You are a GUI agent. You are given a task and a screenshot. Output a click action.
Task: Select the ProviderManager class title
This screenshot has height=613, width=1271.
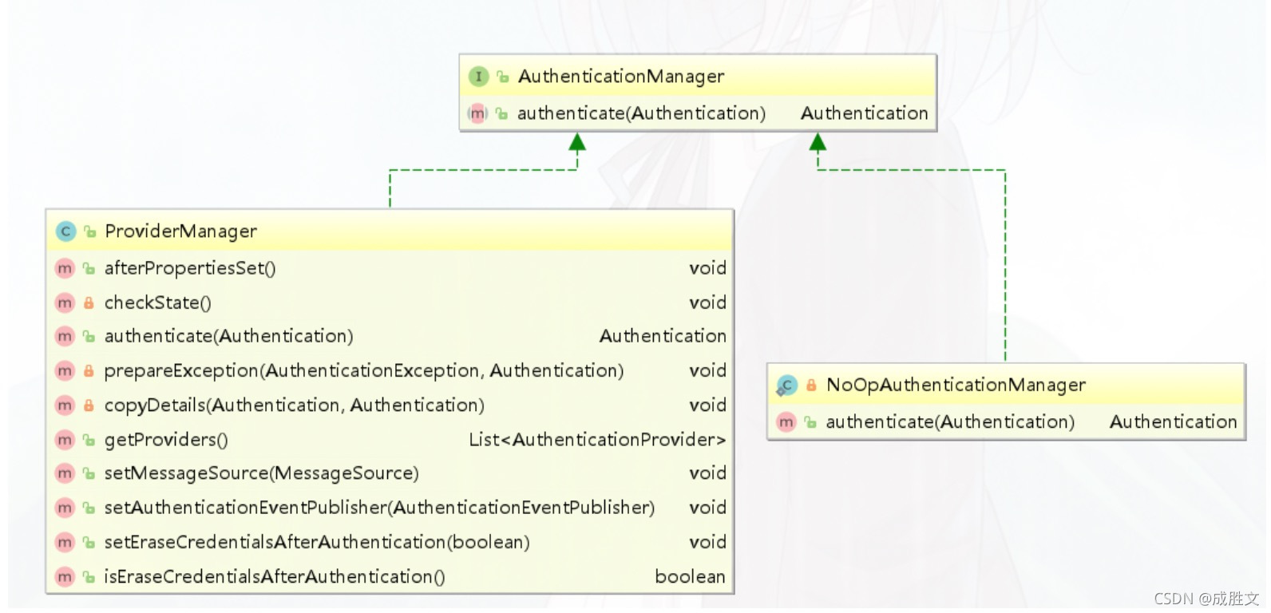coord(180,231)
